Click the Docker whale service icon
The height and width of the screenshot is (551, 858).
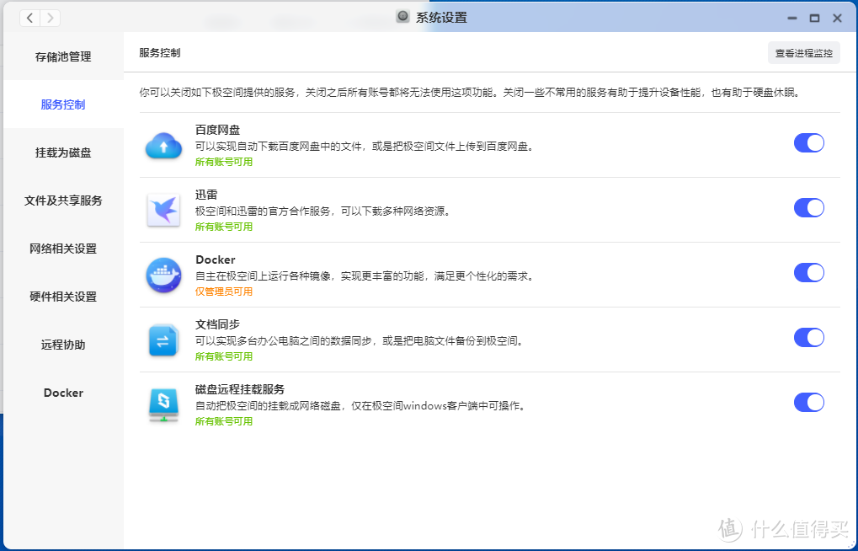point(163,275)
